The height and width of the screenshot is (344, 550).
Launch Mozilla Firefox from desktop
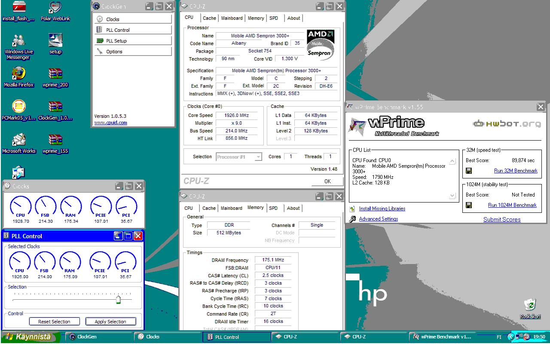[x=18, y=77]
